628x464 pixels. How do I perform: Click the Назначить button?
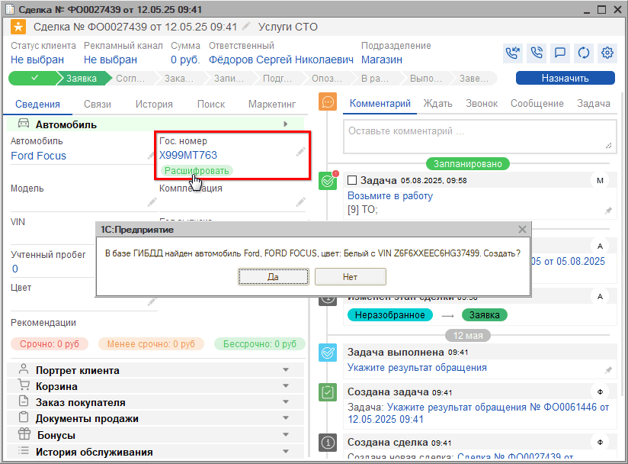[565, 78]
